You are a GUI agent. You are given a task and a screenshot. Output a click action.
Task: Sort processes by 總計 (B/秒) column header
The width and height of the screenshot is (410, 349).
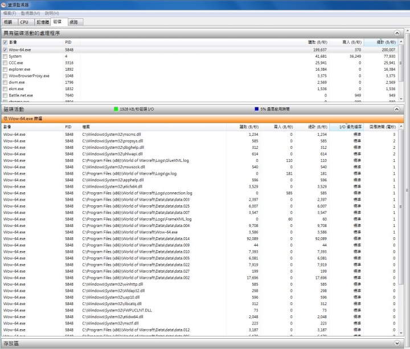[x=381, y=42]
